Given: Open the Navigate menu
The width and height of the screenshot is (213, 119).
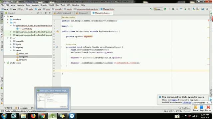Looking at the screenshot, I should tap(20, 5).
